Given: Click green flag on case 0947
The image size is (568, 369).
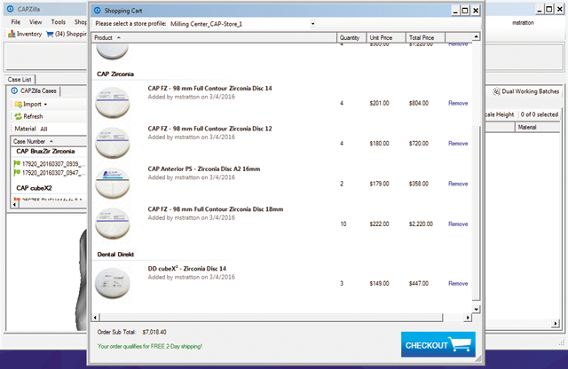Looking at the screenshot, I should click(17, 173).
